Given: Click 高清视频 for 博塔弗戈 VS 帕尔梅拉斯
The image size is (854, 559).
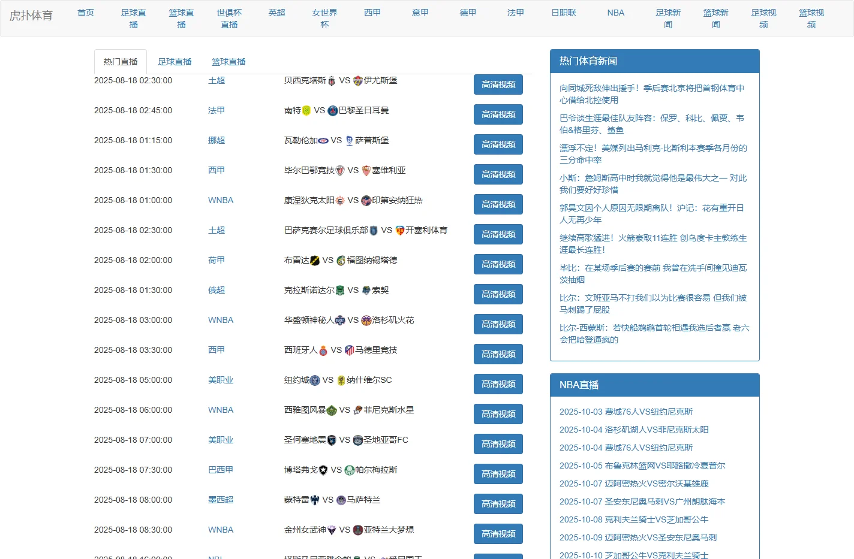Looking at the screenshot, I should click(498, 474).
